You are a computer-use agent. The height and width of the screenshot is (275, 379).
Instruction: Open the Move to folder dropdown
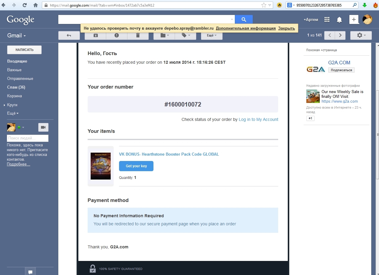click(164, 35)
